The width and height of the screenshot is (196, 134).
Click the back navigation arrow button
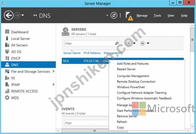point(9,15)
